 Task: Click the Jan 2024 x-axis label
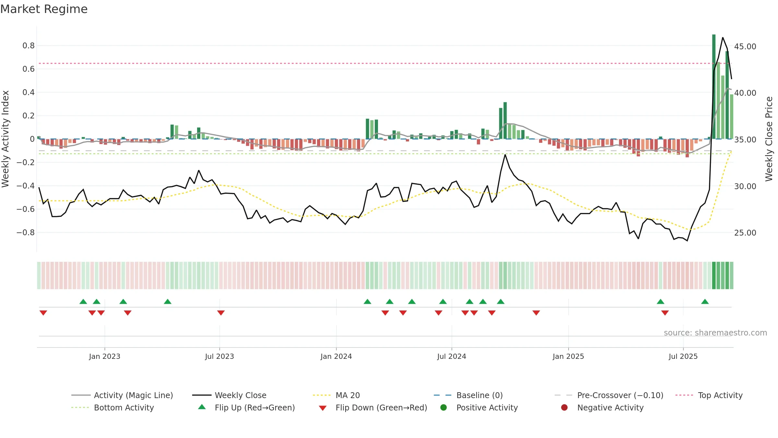point(336,356)
